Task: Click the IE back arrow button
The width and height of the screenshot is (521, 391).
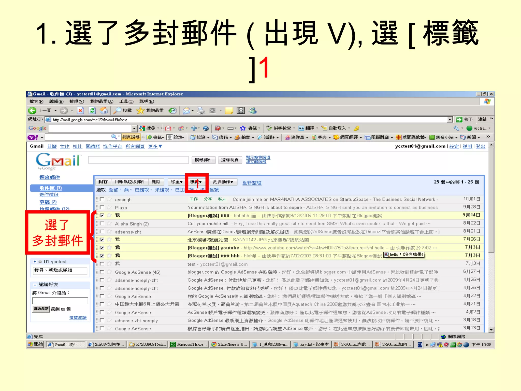Action: [x=32, y=110]
